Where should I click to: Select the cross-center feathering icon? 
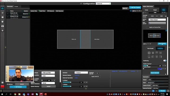coord(153,53)
